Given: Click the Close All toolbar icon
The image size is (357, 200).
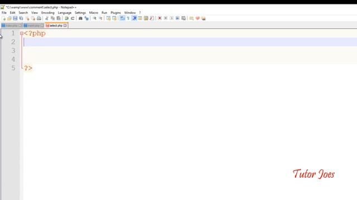Looking at the screenshot, I should pos(33,18).
